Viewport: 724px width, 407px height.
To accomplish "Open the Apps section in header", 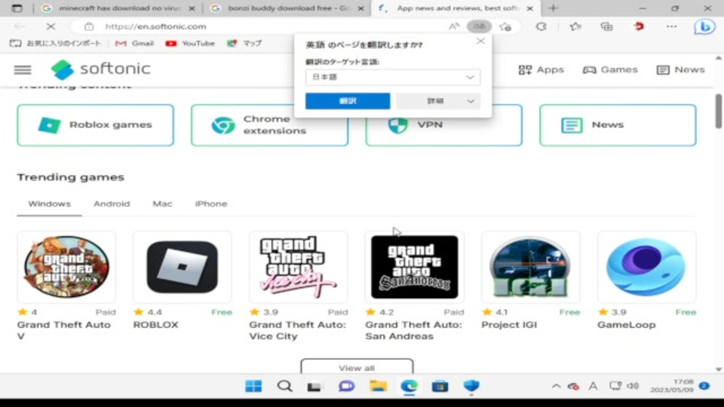I will click(x=541, y=69).
